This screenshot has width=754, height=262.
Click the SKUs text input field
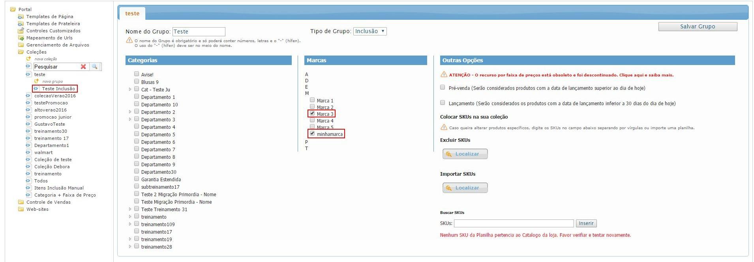[514, 223]
